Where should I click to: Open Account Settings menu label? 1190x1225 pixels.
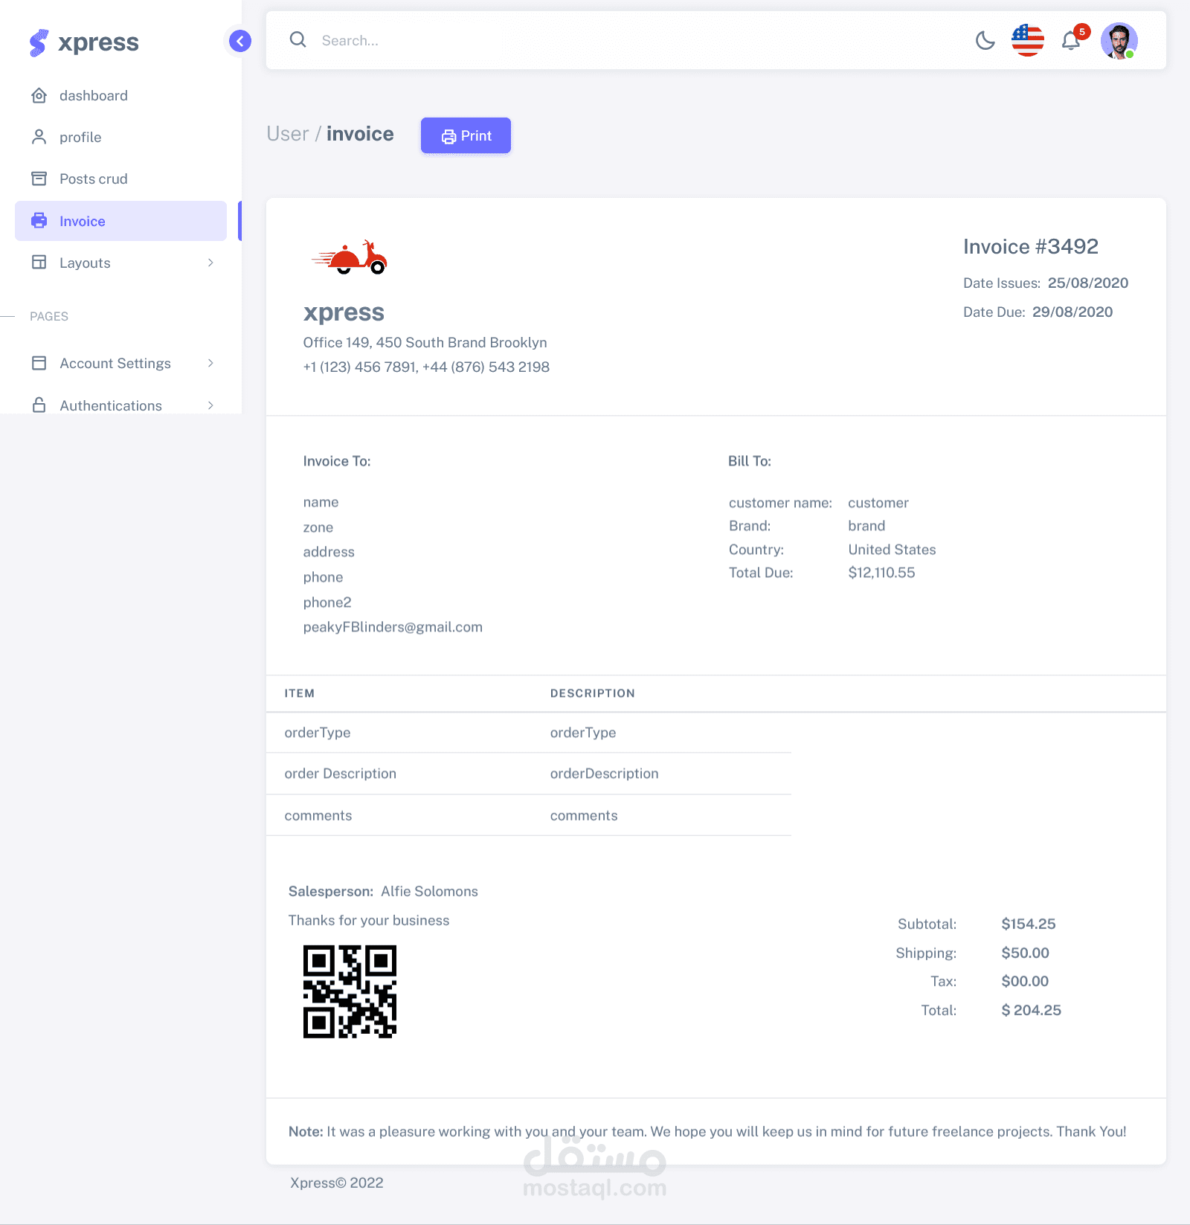(x=115, y=363)
